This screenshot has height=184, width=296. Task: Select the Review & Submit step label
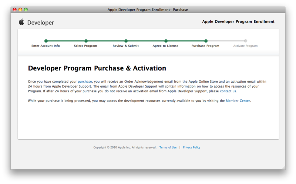coord(125,46)
